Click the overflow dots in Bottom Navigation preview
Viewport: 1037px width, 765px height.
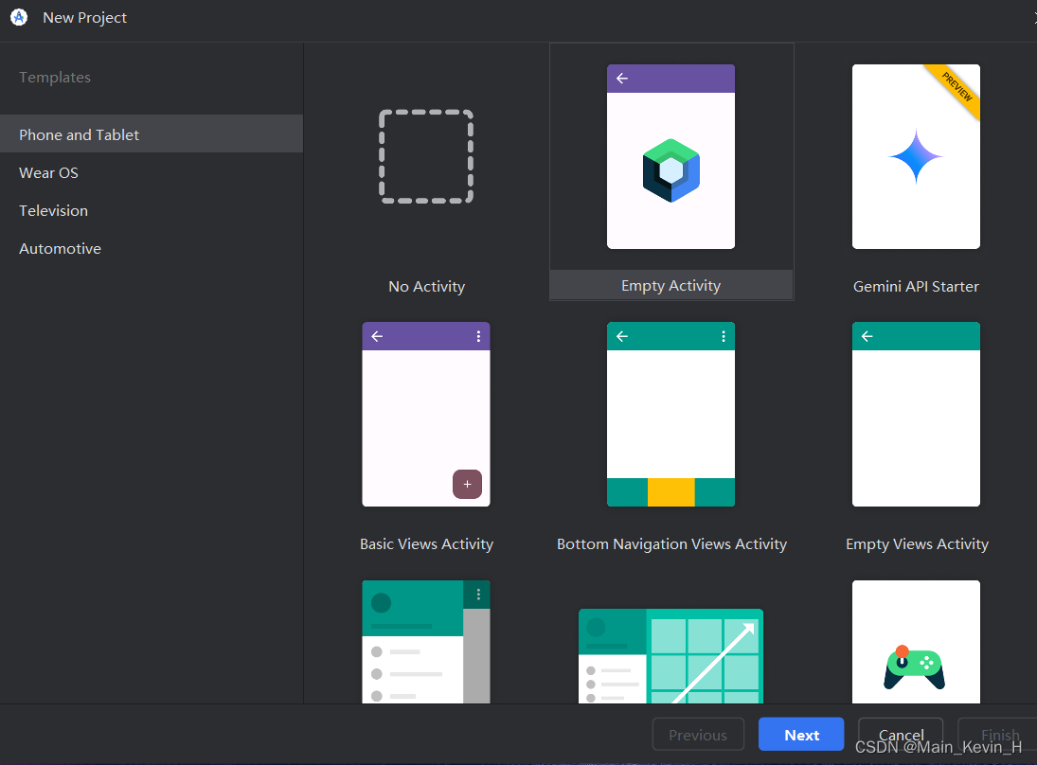coord(724,336)
